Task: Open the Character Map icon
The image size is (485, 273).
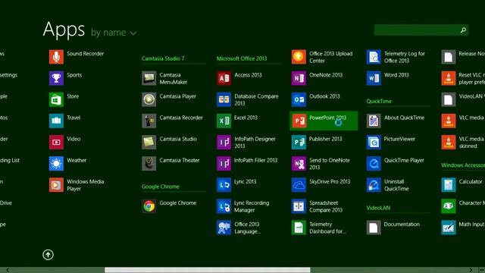Action: [x=449, y=206]
